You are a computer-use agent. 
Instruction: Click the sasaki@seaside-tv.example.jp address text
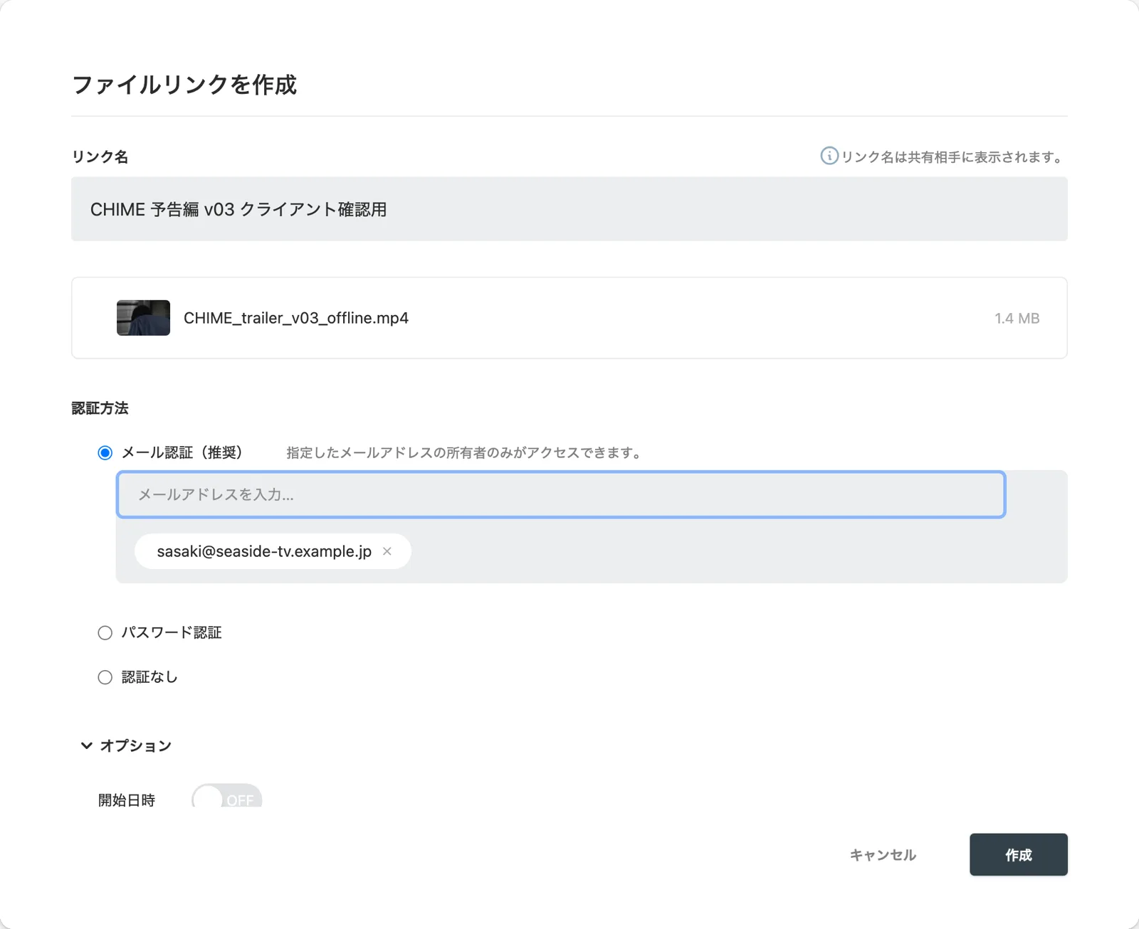click(x=264, y=551)
